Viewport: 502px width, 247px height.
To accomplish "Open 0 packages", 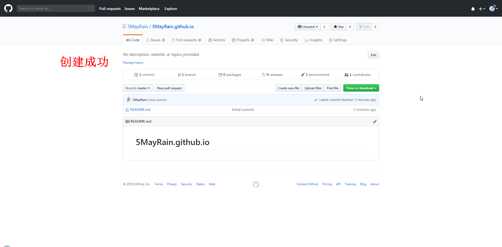I will point(230,75).
